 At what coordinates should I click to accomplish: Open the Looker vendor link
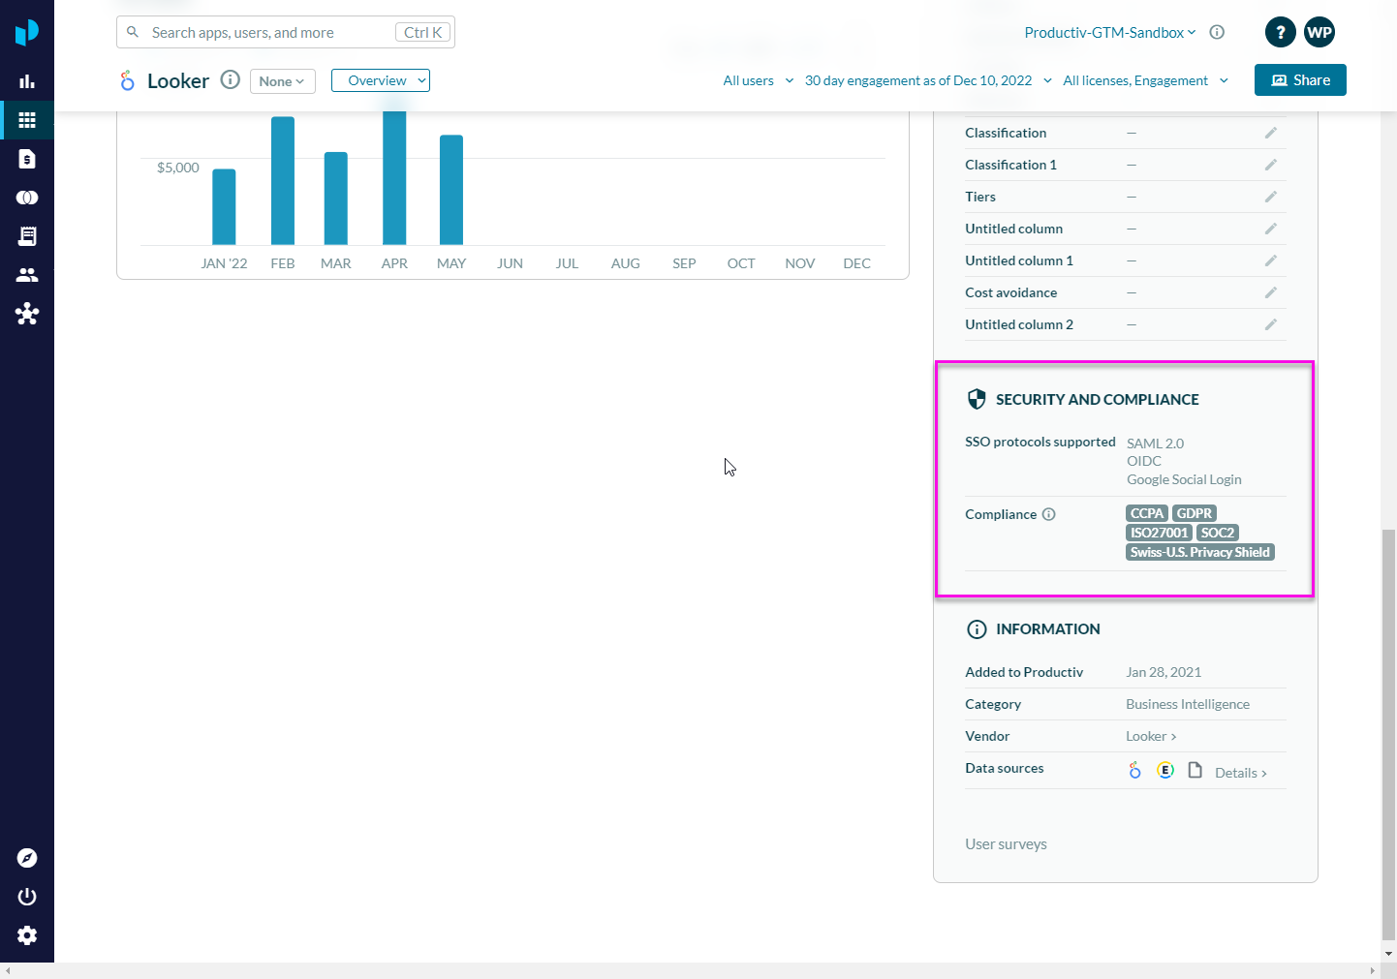(x=1151, y=736)
